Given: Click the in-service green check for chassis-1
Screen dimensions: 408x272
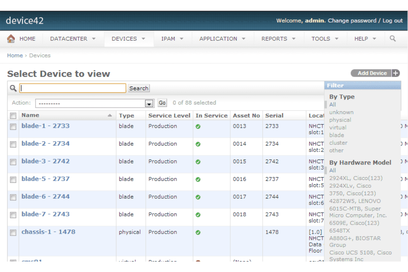Looking at the screenshot, I should pyautogui.click(x=198, y=232).
